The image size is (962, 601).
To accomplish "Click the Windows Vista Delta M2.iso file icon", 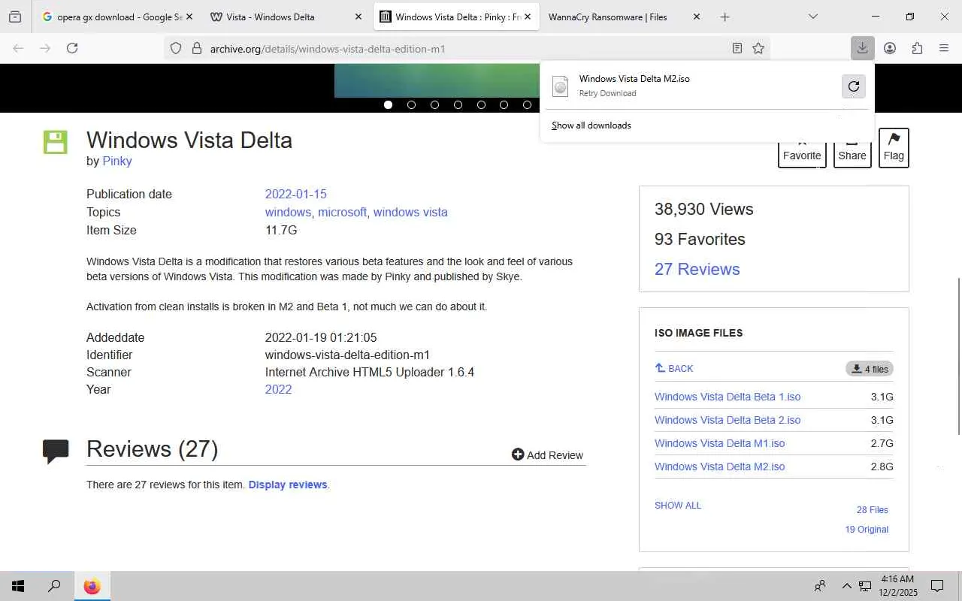I will 560,86.
